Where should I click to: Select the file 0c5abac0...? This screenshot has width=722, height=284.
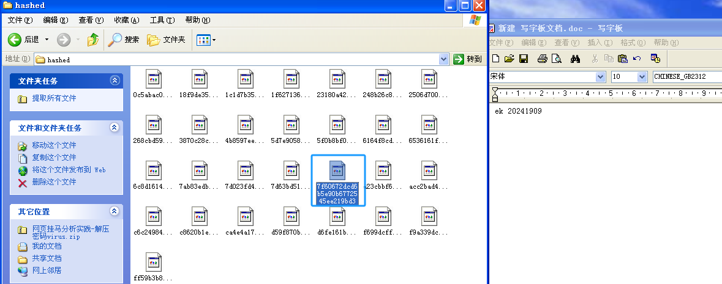point(153,84)
